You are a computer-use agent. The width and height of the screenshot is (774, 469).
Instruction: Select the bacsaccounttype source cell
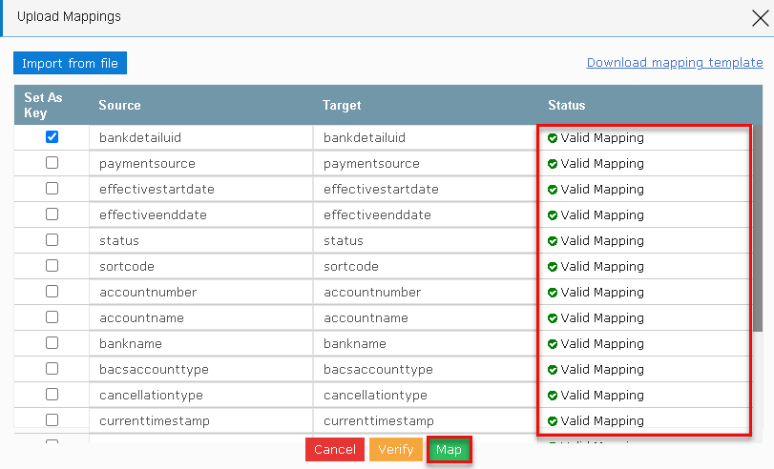click(201, 369)
